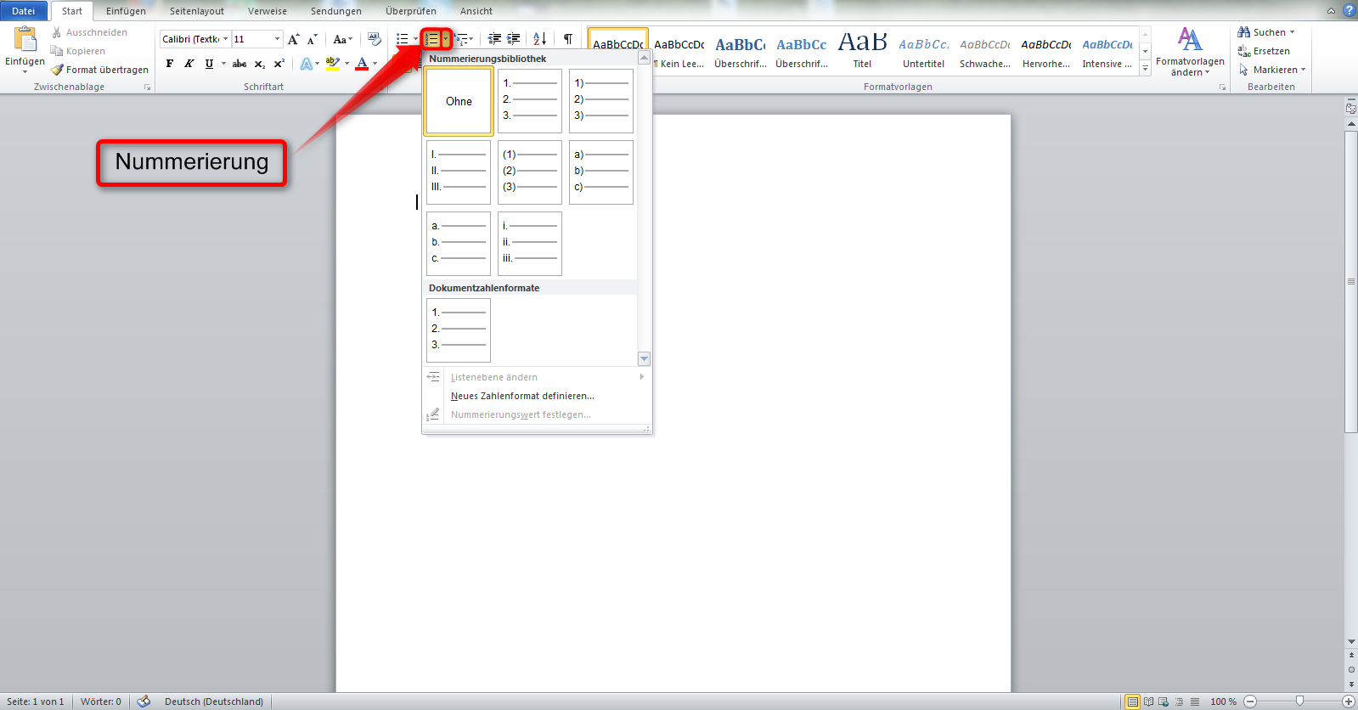Open the Datei tab
The image size is (1358, 710).
(24, 11)
